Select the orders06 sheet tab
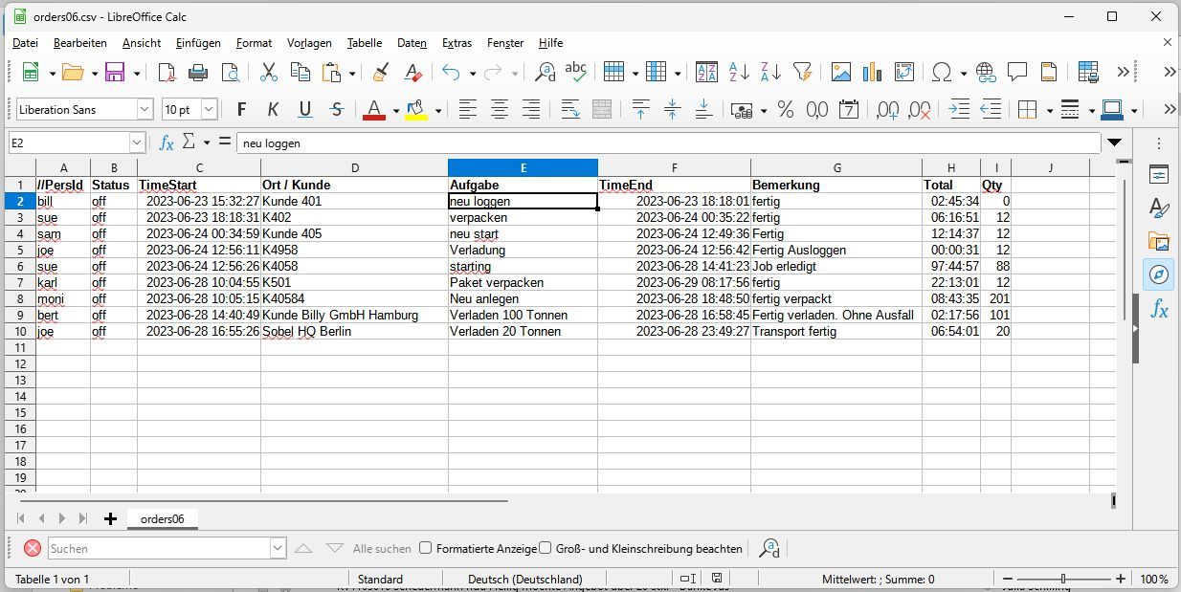This screenshot has height=592, width=1181. [x=162, y=518]
